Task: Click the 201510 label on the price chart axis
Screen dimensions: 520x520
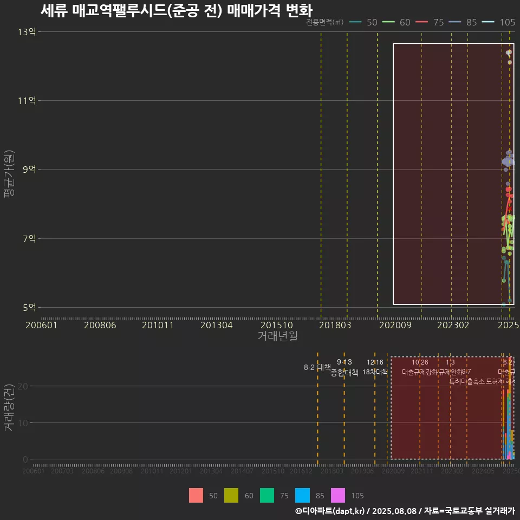Action: (x=277, y=325)
